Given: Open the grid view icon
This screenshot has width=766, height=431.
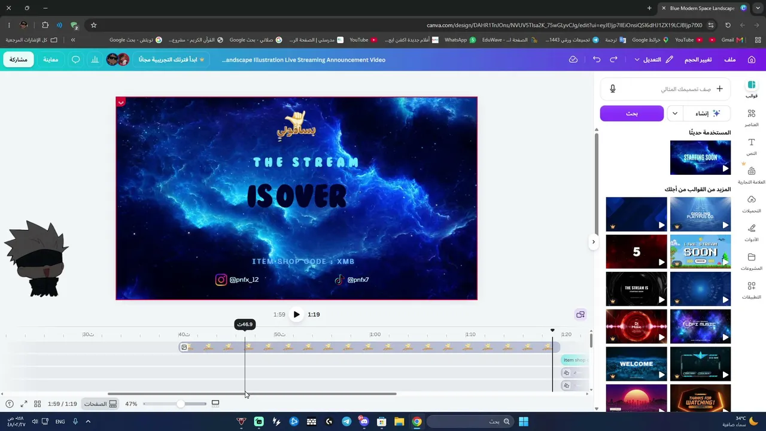Looking at the screenshot, I should [x=37, y=404].
